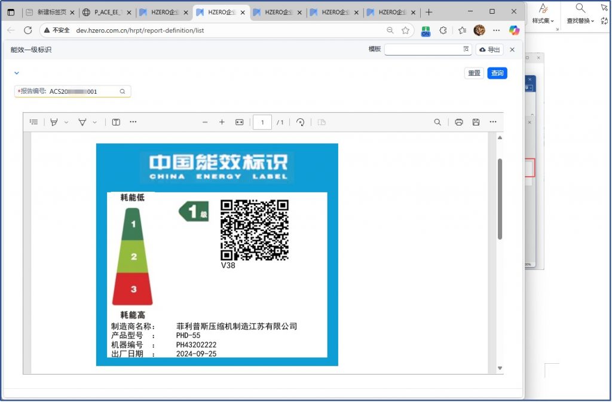Collapse the query panel with blue chevron
The height and width of the screenshot is (402, 612).
pos(17,73)
